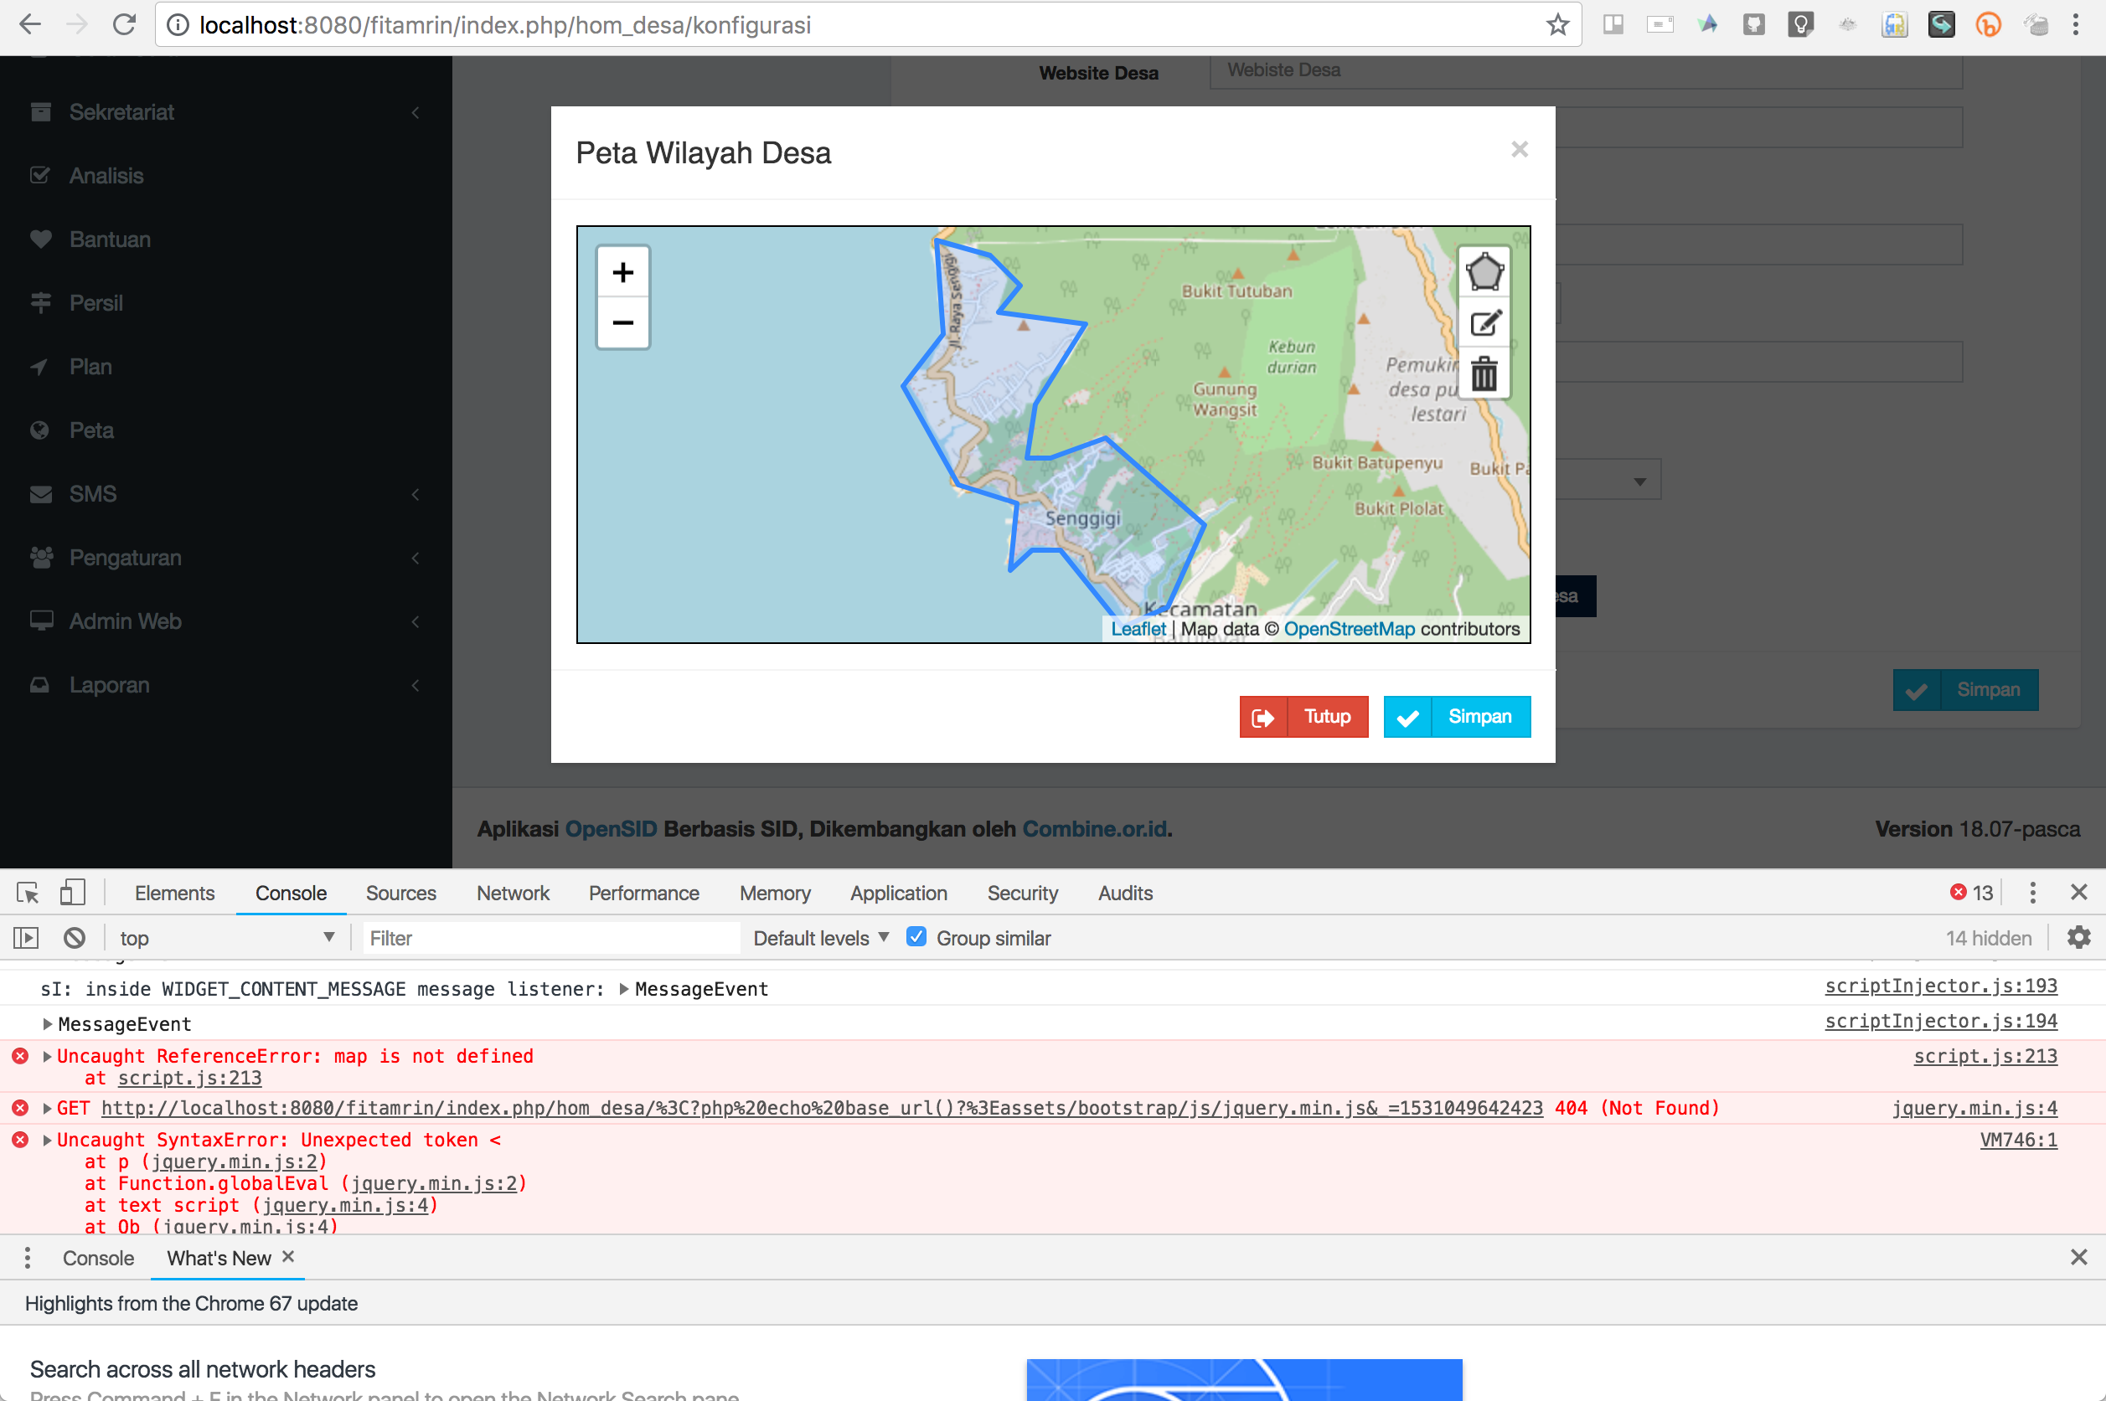The image size is (2106, 1401).
Task: Select the polygon drawing tool on the map
Action: (1484, 270)
